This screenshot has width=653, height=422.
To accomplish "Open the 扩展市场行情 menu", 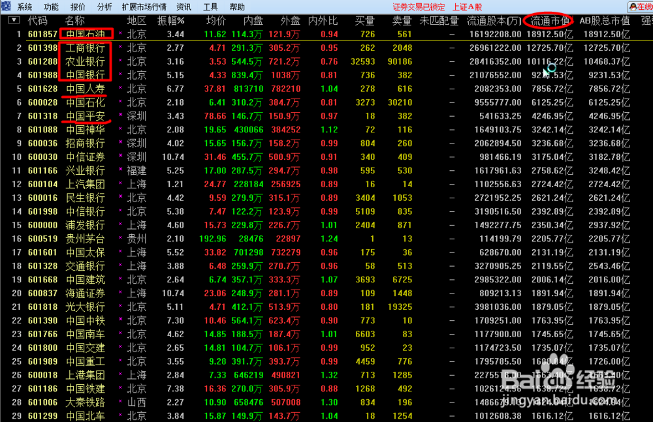I will click(x=144, y=7).
